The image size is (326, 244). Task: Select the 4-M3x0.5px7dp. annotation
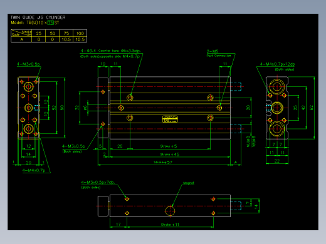click(98, 182)
